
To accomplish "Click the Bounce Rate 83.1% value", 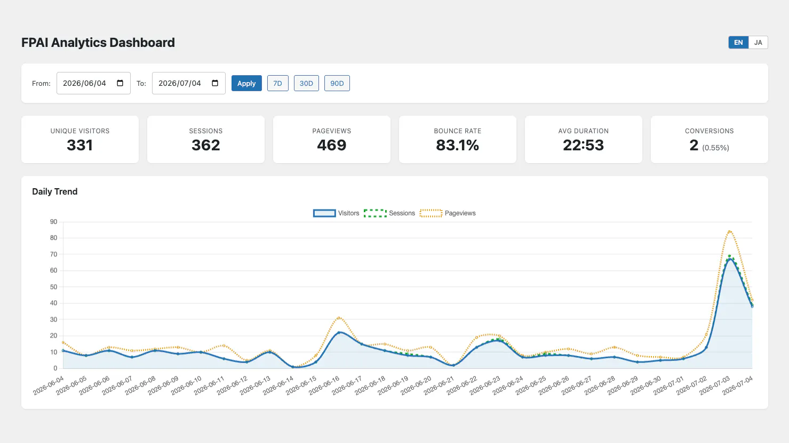I will [458, 145].
